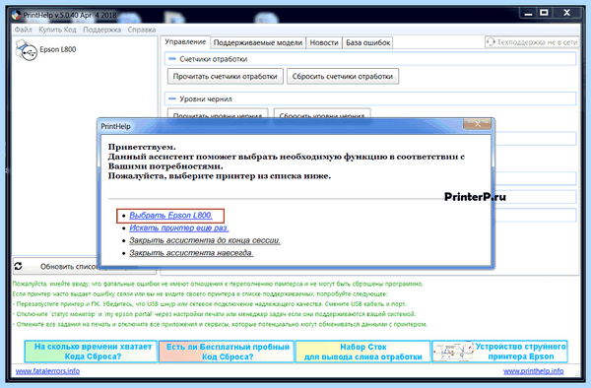Click the Обновить список button
This screenshot has width=591, height=388.
click(x=55, y=266)
